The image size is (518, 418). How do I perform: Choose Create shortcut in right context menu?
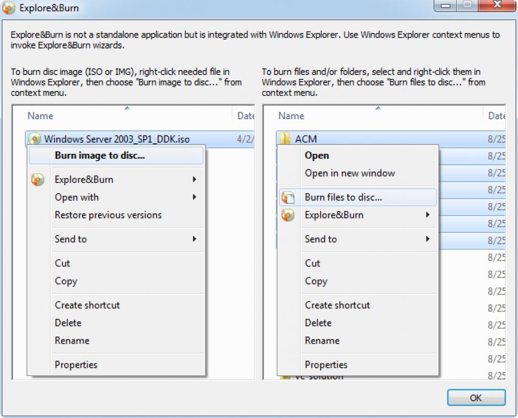[x=358, y=306]
